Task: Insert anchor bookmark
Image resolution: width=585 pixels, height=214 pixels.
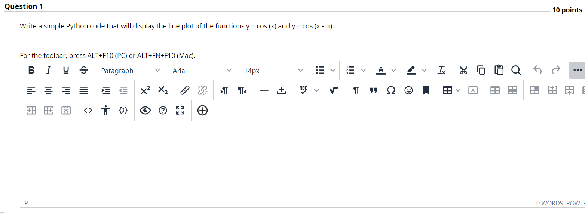Action: click(x=426, y=90)
